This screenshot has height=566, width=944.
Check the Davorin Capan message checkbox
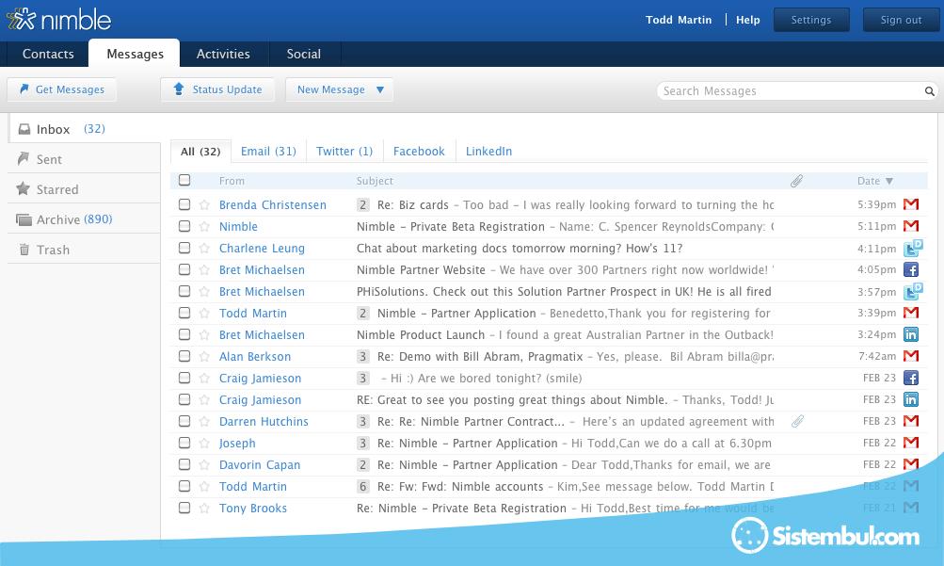point(184,465)
